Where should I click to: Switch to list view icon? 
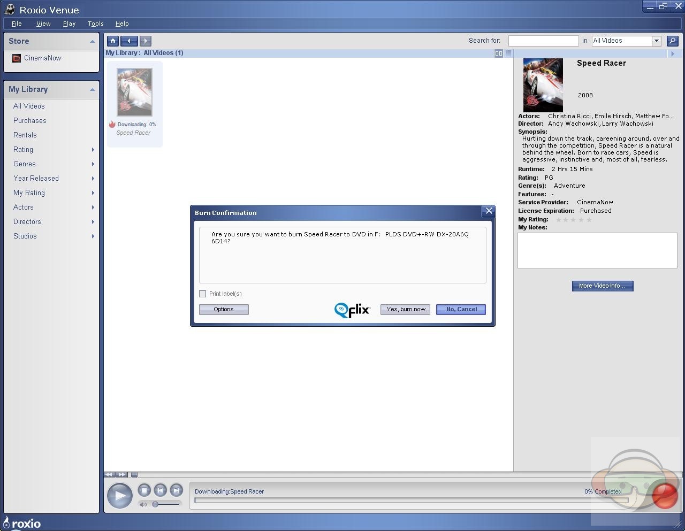(508, 53)
